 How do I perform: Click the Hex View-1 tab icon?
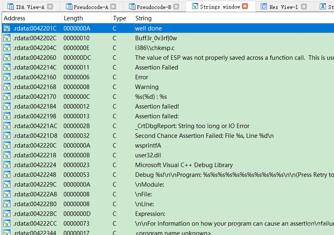coord(264,7)
